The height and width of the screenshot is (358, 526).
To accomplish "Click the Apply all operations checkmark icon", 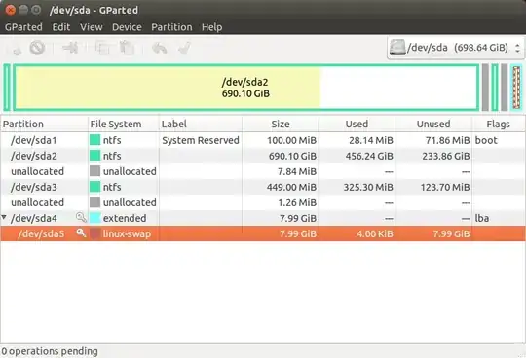I will point(184,48).
